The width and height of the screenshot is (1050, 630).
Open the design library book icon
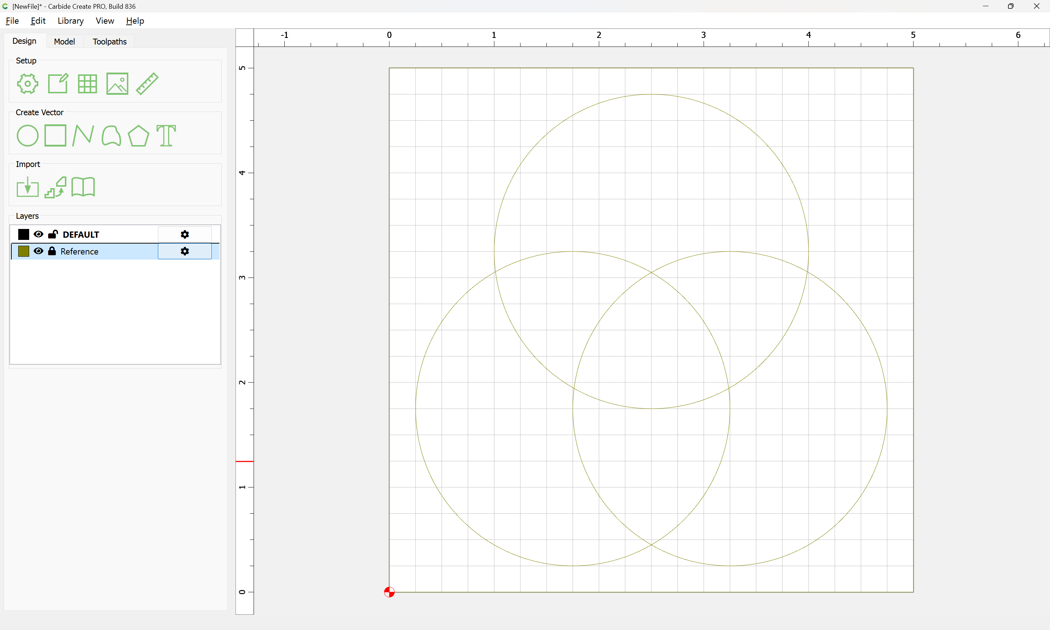click(83, 187)
